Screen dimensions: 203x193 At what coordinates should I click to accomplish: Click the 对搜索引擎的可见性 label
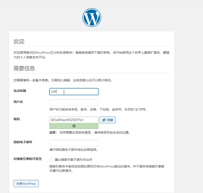(x=27, y=159)
